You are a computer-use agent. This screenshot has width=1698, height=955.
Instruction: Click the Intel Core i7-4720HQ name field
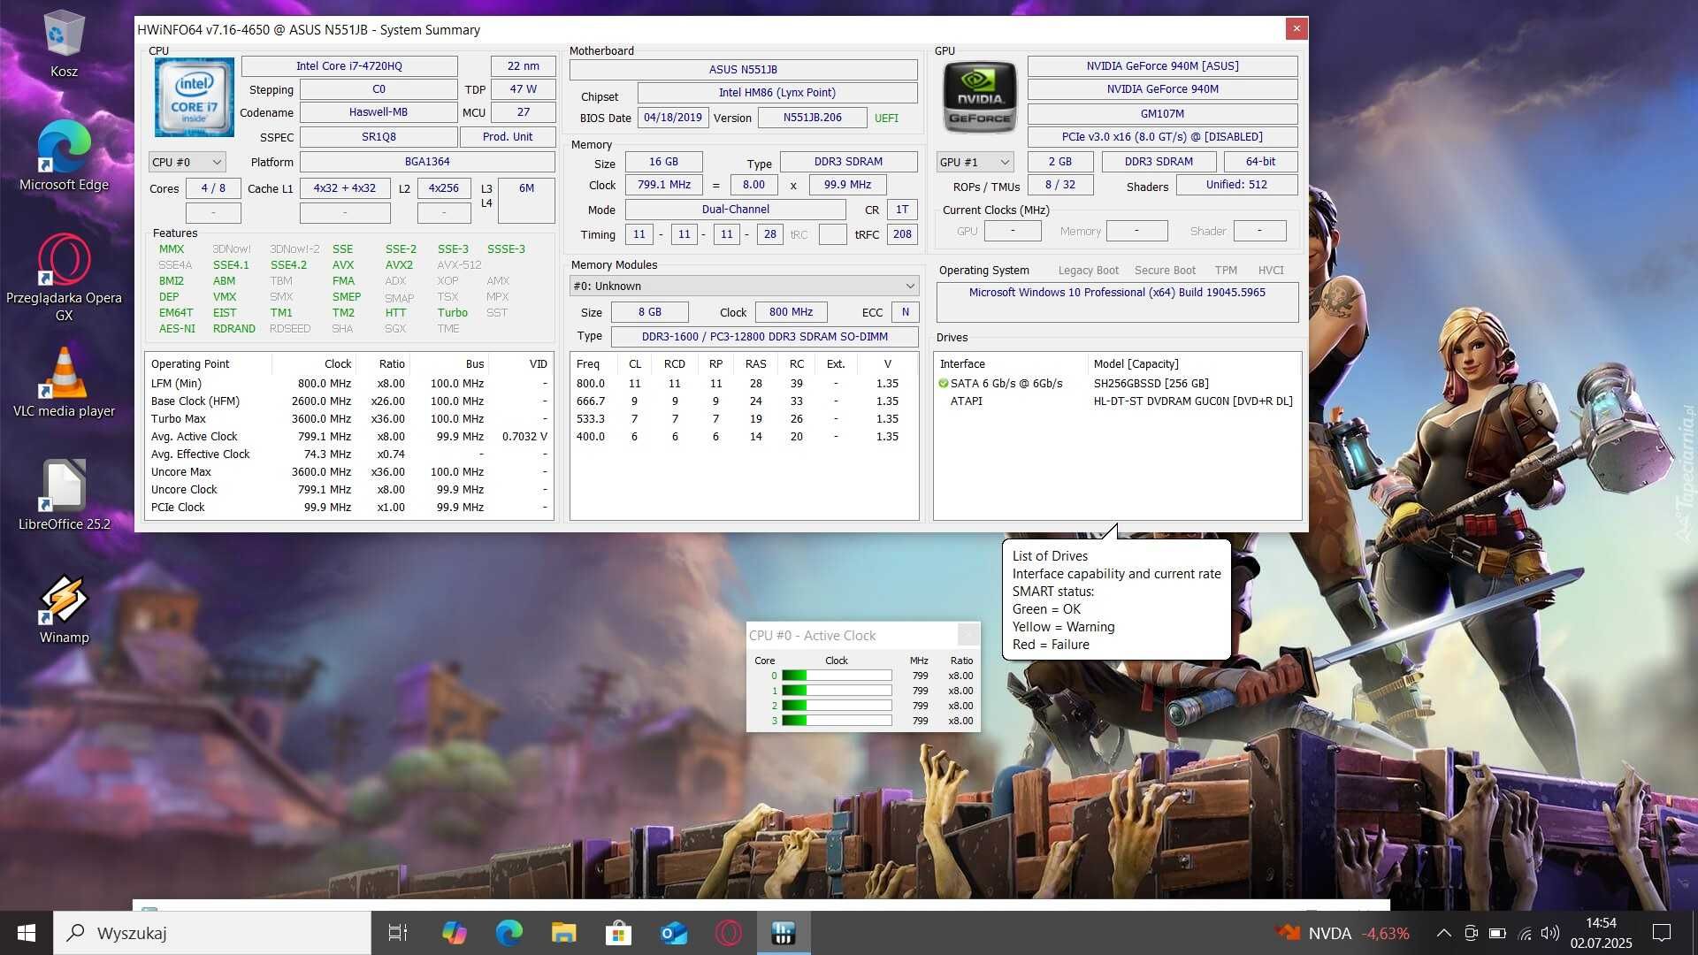tap(349, 66)
